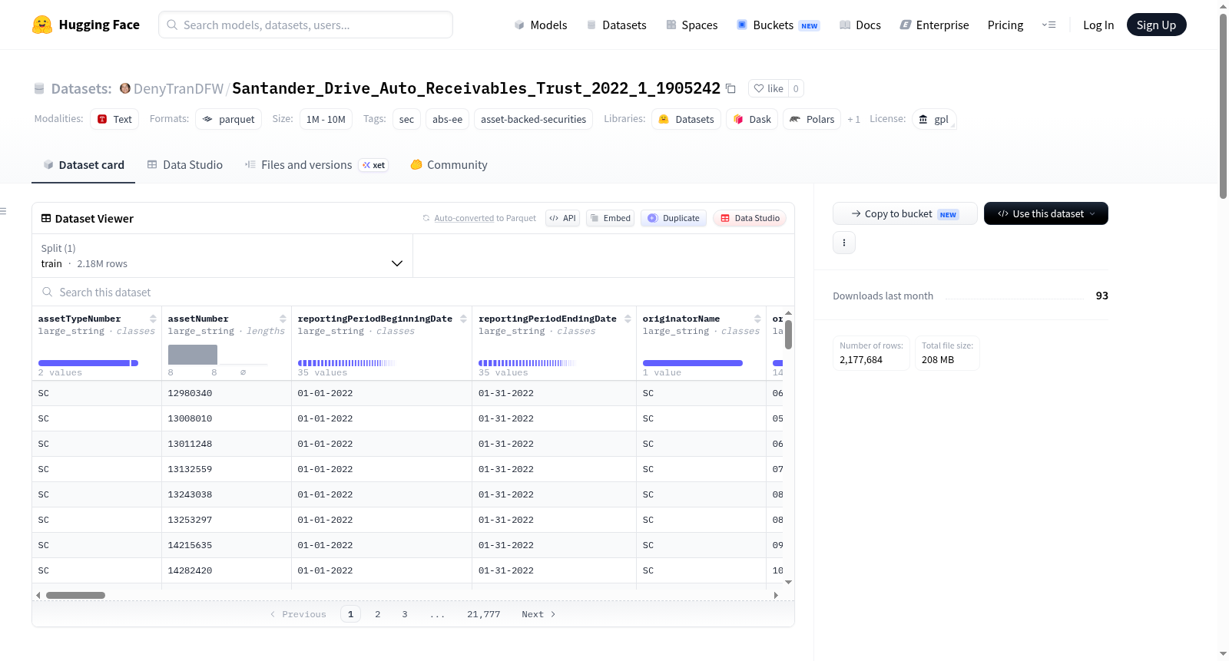Click the Embed button

(x=610, y=218)
